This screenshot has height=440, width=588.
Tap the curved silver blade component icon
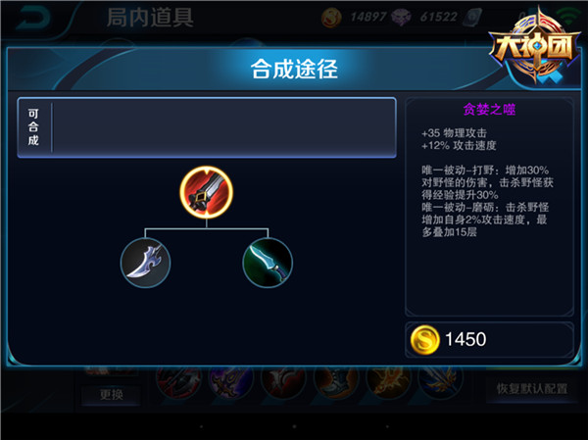(x=145, y=263)
